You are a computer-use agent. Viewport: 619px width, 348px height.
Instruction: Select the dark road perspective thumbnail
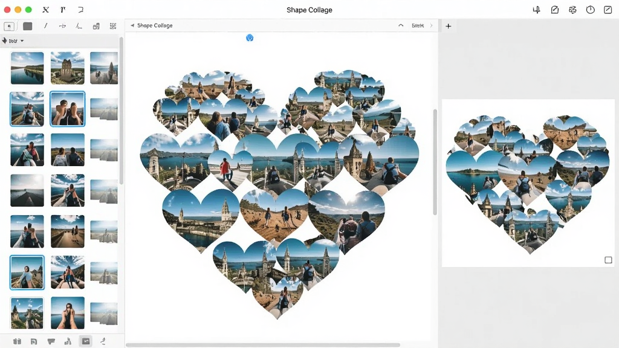pyautogui.click(x=27, y=190)
